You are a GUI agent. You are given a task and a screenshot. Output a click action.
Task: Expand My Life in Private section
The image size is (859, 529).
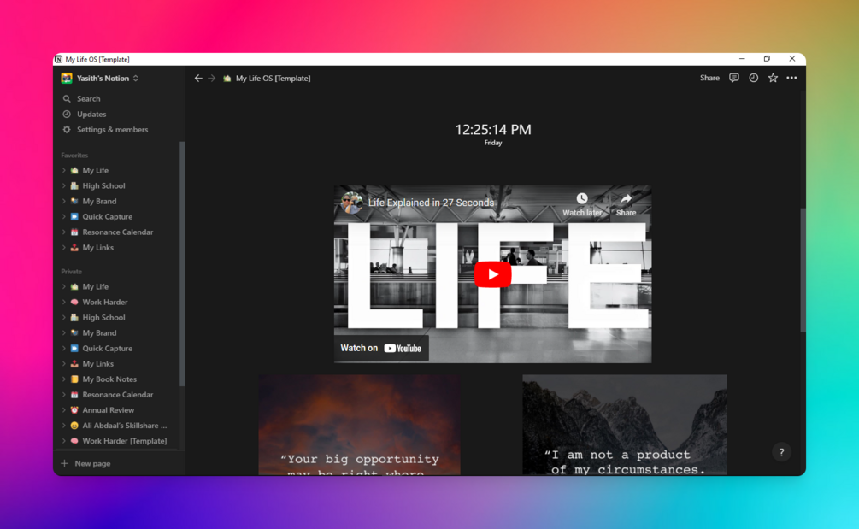pyautogui.click(x=63, y=286)
